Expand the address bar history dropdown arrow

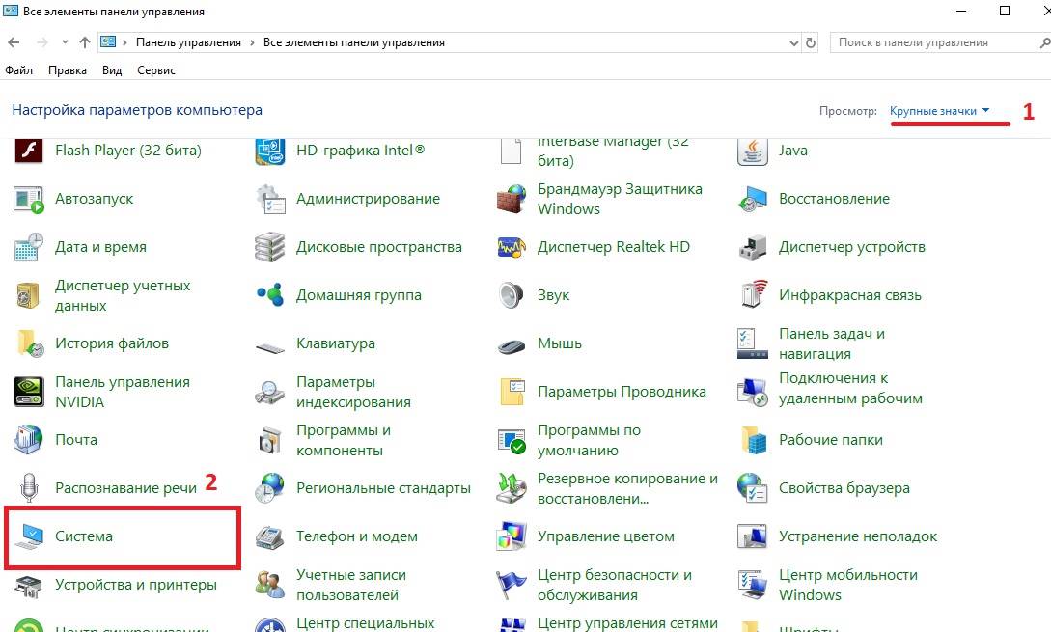[x=793, y=42]
